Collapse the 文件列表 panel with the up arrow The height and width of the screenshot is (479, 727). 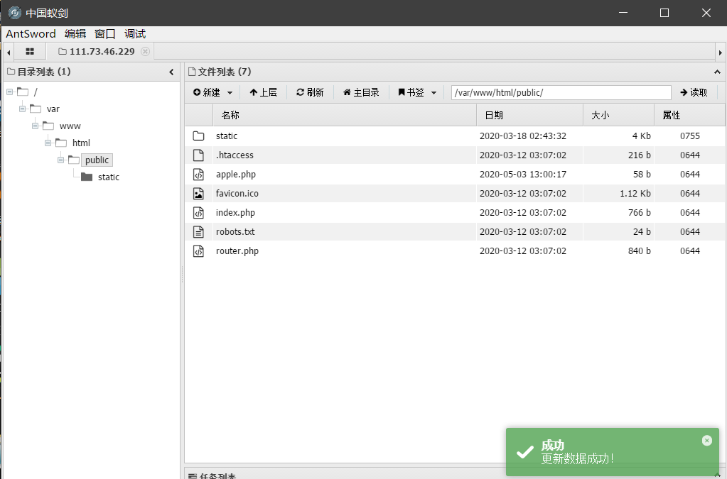pyautogui.click(x=717, y=72)
